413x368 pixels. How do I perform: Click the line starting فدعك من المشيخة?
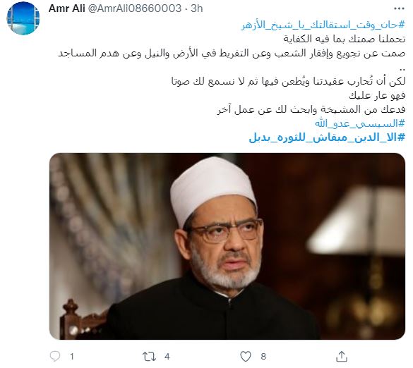pos(311,109)
